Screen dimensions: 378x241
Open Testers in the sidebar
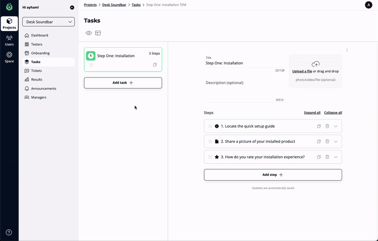click(x=49, y=44)
